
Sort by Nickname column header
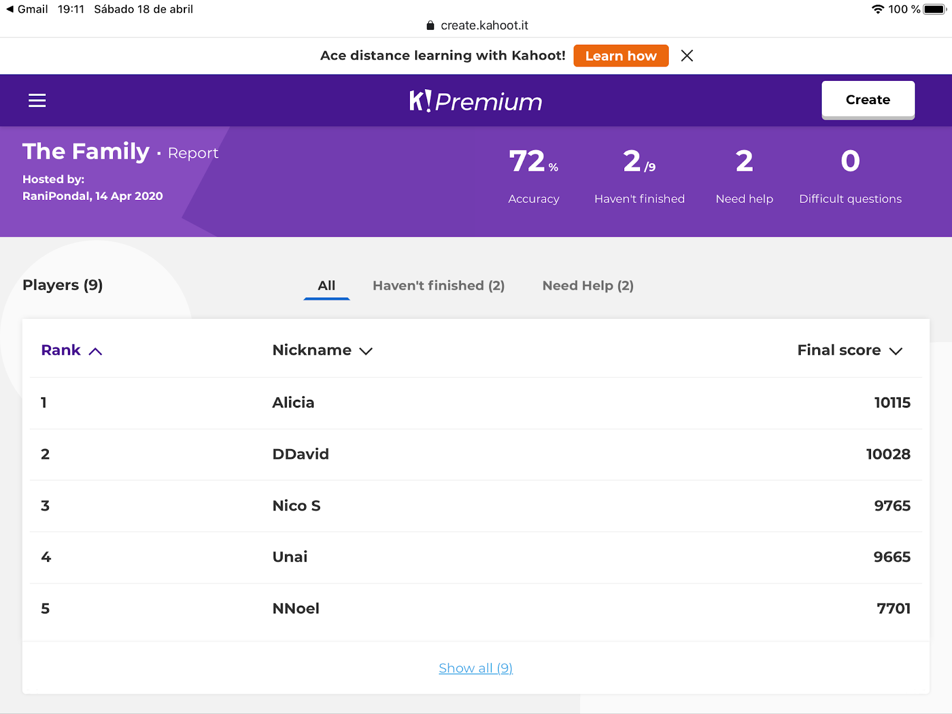pos(322,350)
